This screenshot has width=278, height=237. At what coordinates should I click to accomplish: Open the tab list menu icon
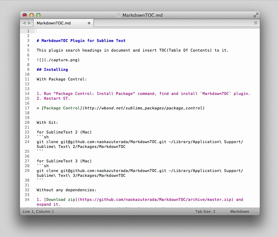pos(255,23)
